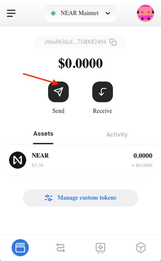Tap the Send paper-plane icon
This screenshot has width=161, height=261.
pyautogui.click(x=59, y=92)
